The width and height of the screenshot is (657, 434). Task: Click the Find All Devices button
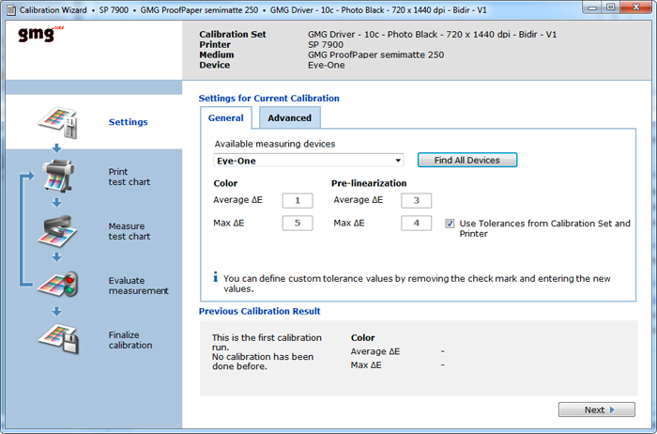(x=467, y=161)
